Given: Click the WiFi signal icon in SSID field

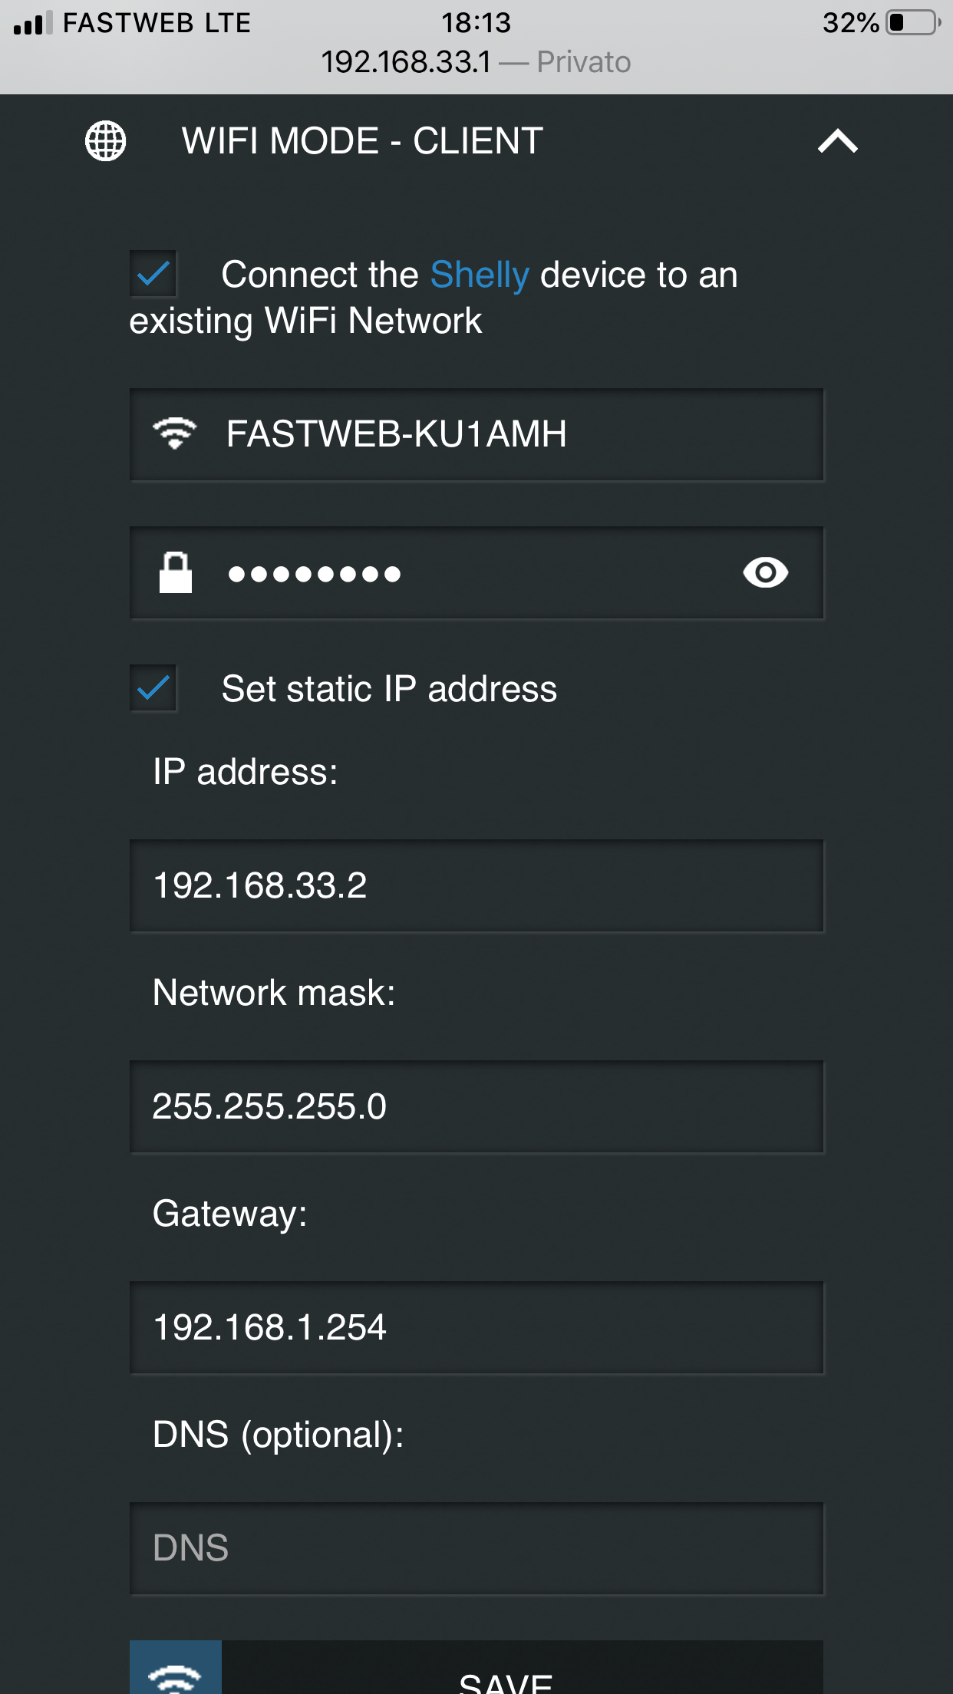Looking at the screenshot, I should (175, 433).
